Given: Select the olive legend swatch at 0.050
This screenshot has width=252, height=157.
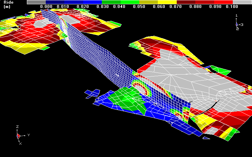Looking at the screenshot, I should click(149, 2).
